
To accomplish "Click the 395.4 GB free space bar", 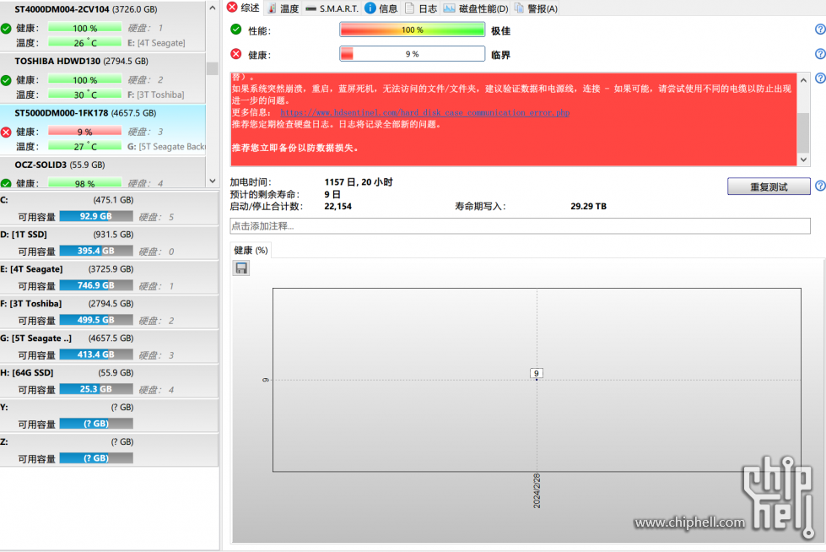I will tap(96, 251).
